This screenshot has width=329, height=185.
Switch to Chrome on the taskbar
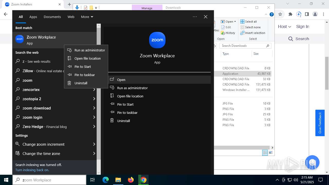pos(143,180)
